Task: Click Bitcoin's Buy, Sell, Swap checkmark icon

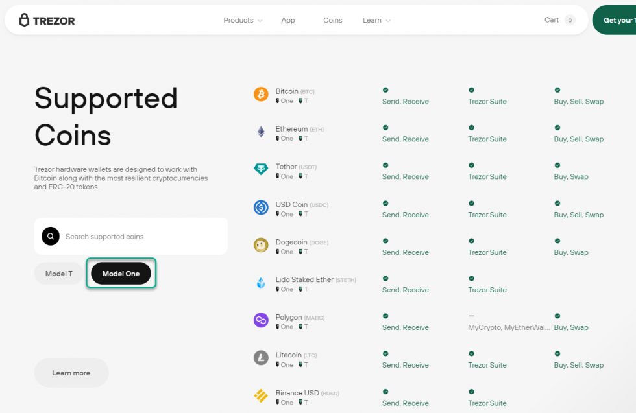Action: 557,90
